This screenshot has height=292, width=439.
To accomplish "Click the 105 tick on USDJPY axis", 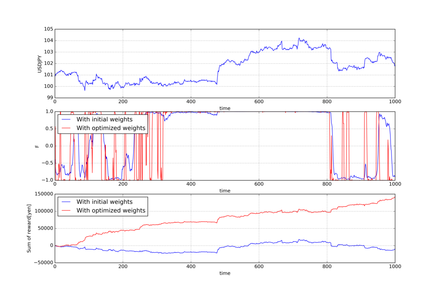I will (48, 29).
